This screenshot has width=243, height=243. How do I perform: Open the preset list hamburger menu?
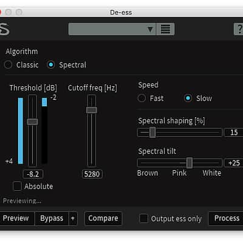coord(165,29)
